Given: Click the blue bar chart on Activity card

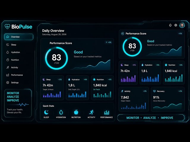Looking at the screenshot, I should (x=133, y=106).
